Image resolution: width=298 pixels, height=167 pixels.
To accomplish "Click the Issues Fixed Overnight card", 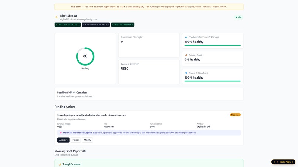I will pyautogui.click(x=149, y=45).
